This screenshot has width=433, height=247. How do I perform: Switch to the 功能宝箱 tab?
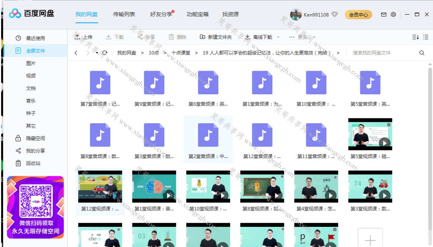click(197, 15)
